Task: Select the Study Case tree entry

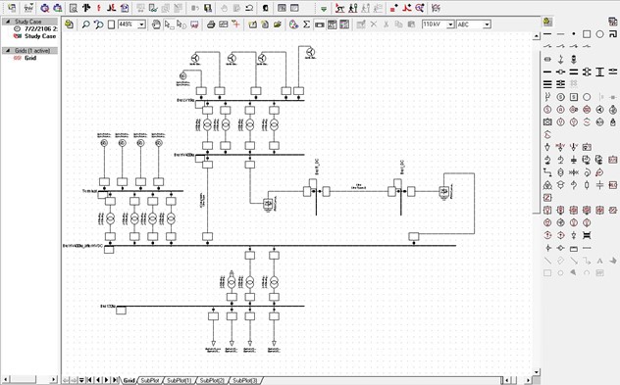Action: point(40,36)
